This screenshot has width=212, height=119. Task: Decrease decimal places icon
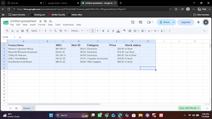[55, 31]
